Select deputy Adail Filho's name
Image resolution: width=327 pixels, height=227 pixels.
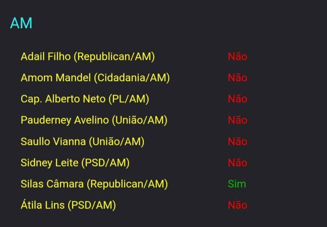tap(45, 57)
